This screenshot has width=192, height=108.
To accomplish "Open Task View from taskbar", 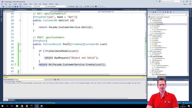I will 12,106.
